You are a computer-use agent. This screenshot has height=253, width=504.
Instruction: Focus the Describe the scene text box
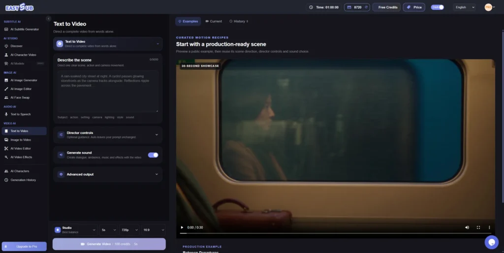click(108, 91)
